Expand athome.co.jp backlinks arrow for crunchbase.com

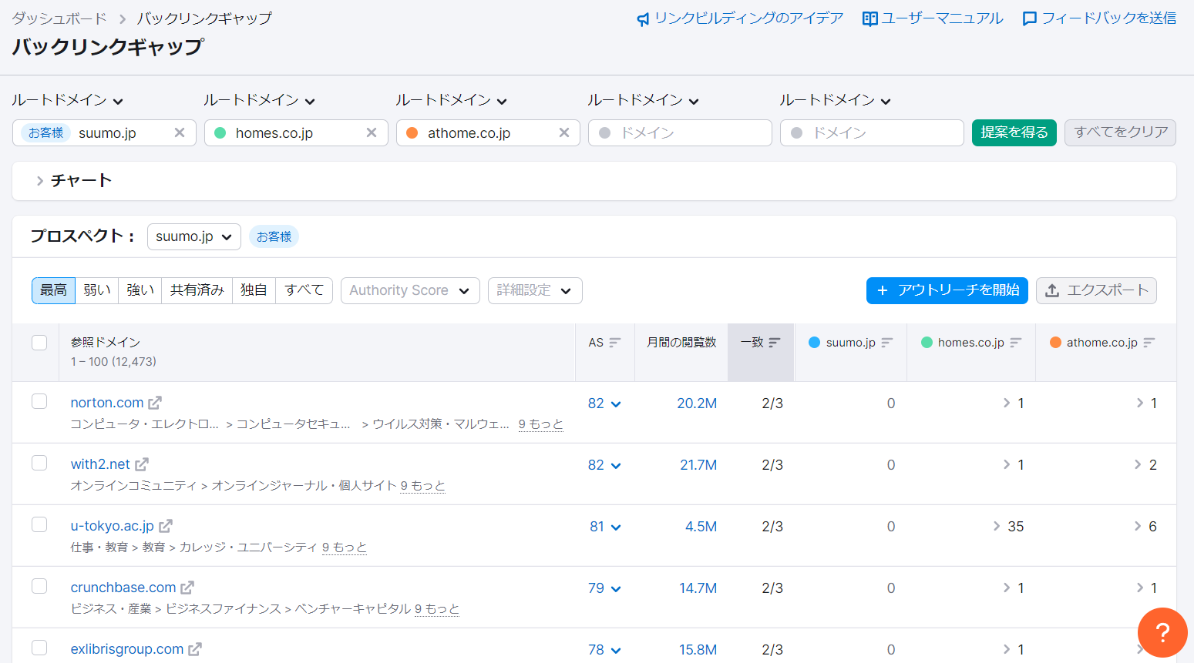(1140, 588)
